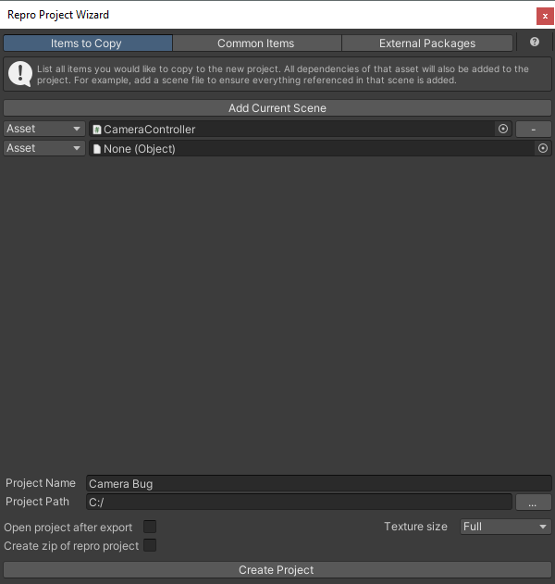The image size is (555, 584).
Task: Open Asset type dropdown for second row
Action: pyautogui.click(x=44, y=148)
